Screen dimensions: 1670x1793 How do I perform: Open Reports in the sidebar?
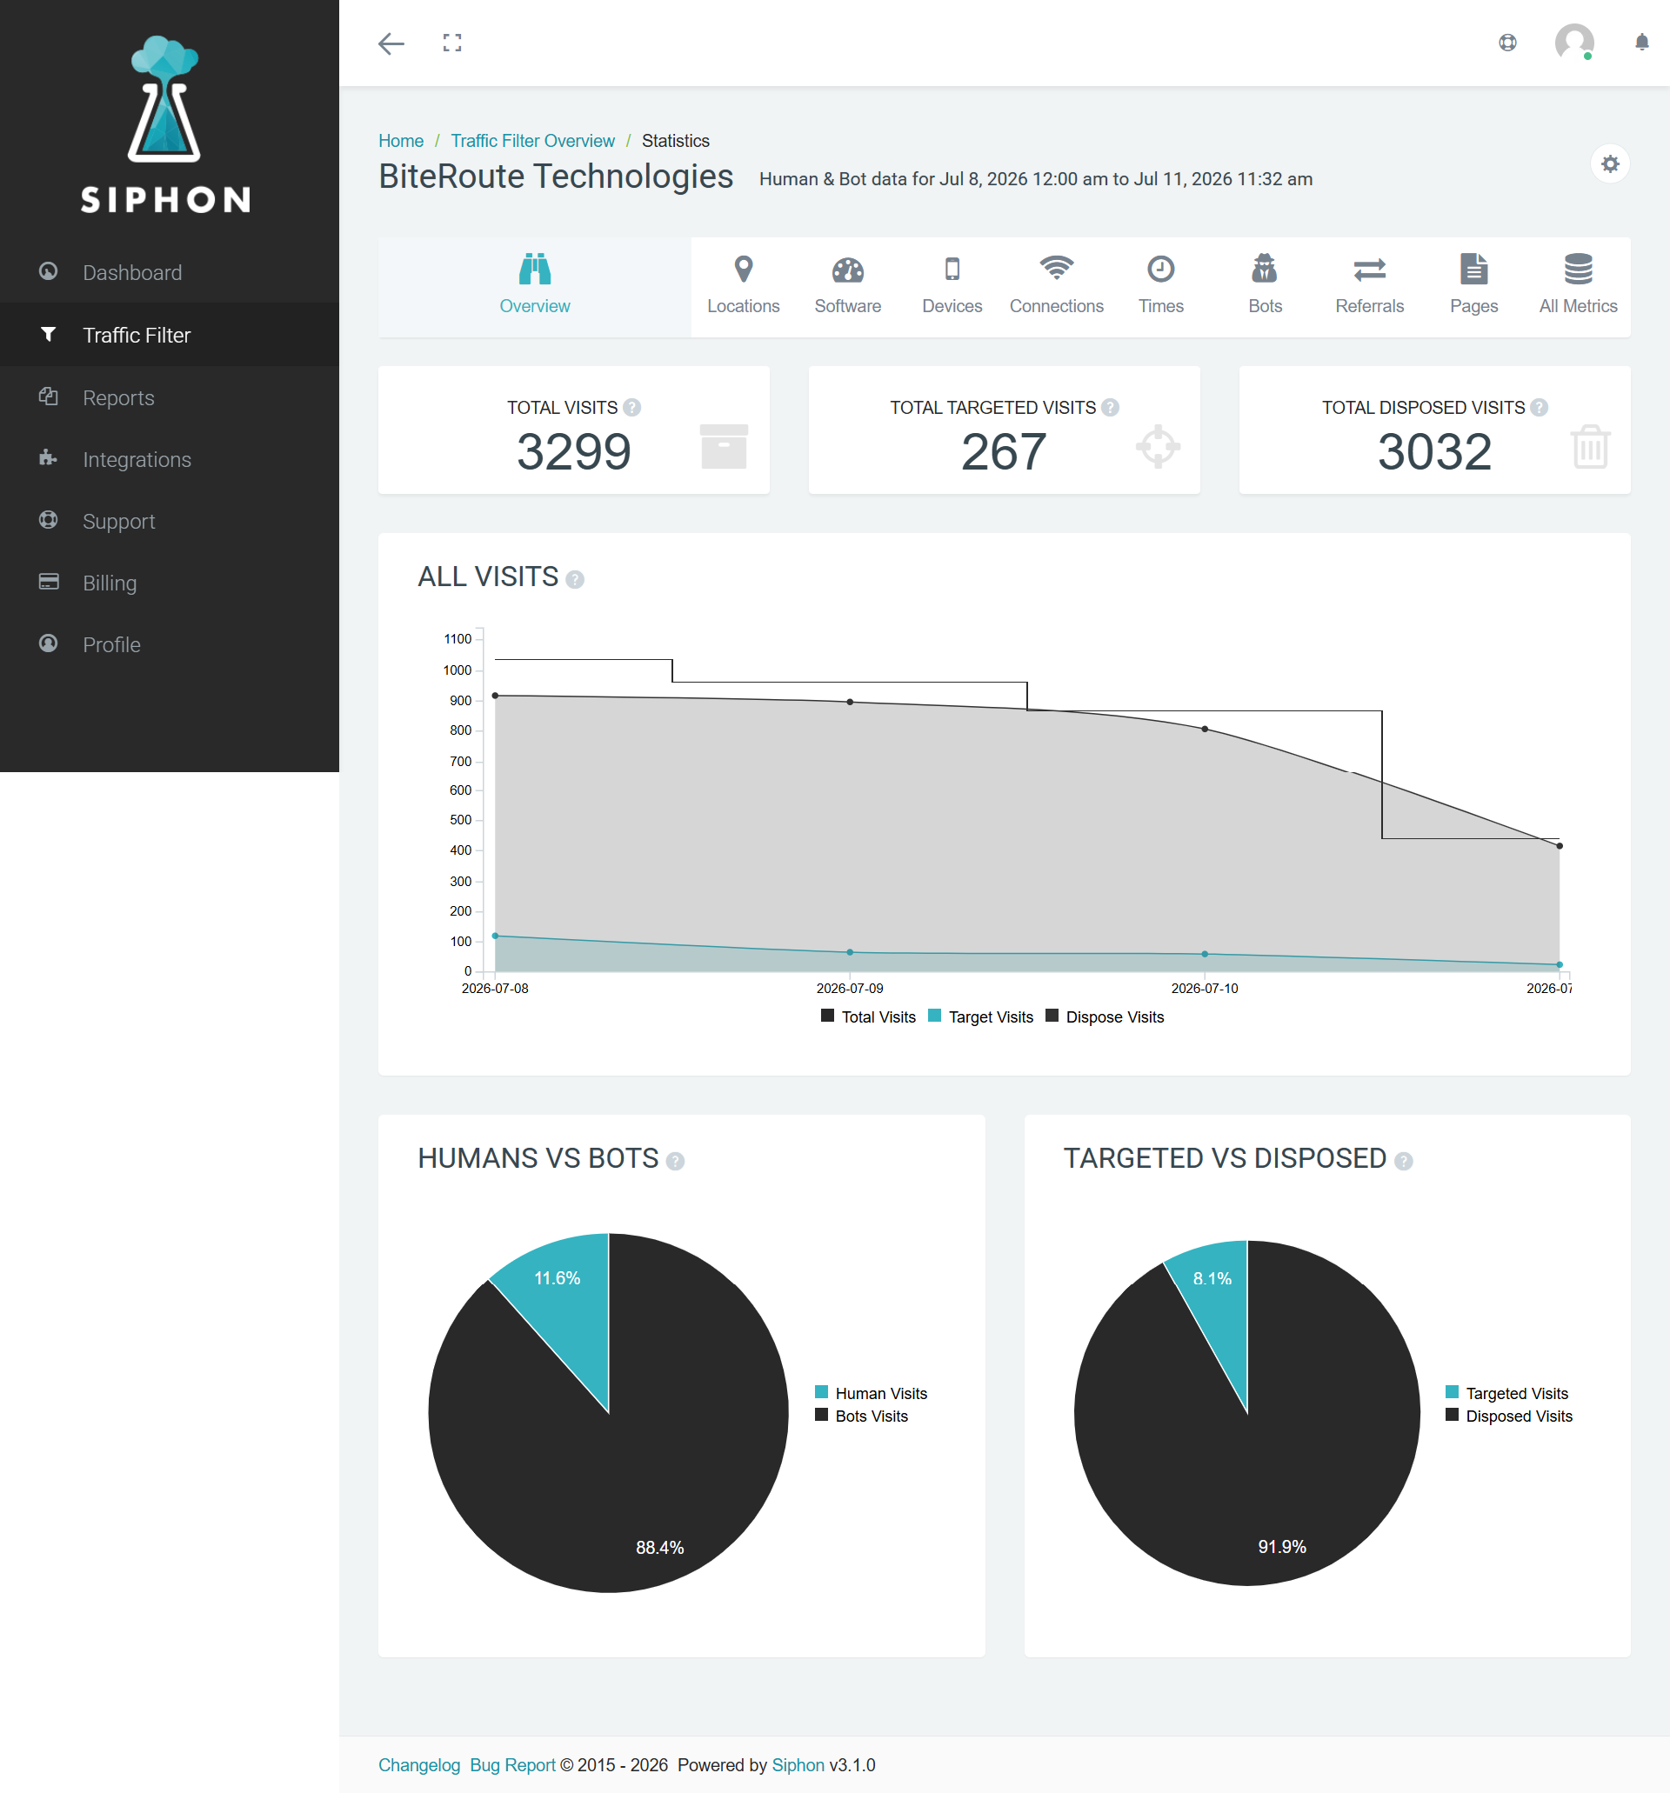pos(170,397)
